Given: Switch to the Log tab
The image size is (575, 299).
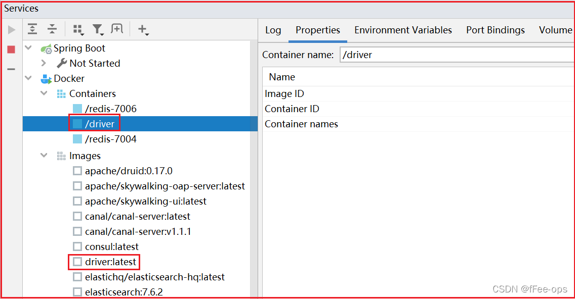Looking at the screenshot, I should click(273, 30).
